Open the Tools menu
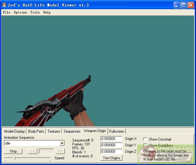 click(x=35, y=13)
